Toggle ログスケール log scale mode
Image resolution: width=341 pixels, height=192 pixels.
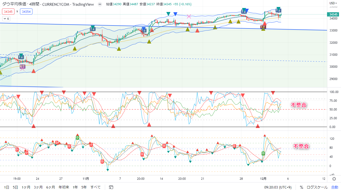point(317,187)
